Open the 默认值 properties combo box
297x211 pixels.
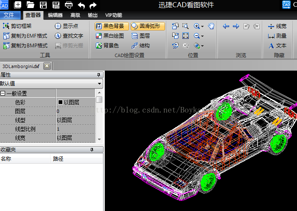pos(51,83)
